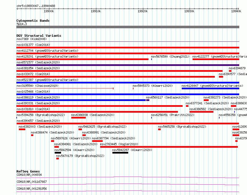Select the small red nsv6377241 bar

tap(187, 106)
